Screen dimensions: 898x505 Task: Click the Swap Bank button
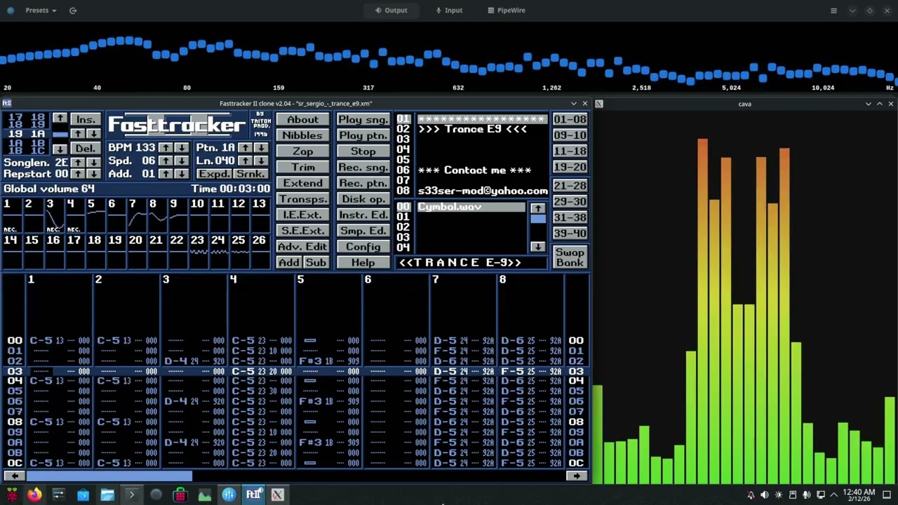pos(570,257)
